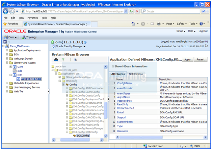Open the Username attribute link
212x150 pixels.
click(x=123, y=131)
